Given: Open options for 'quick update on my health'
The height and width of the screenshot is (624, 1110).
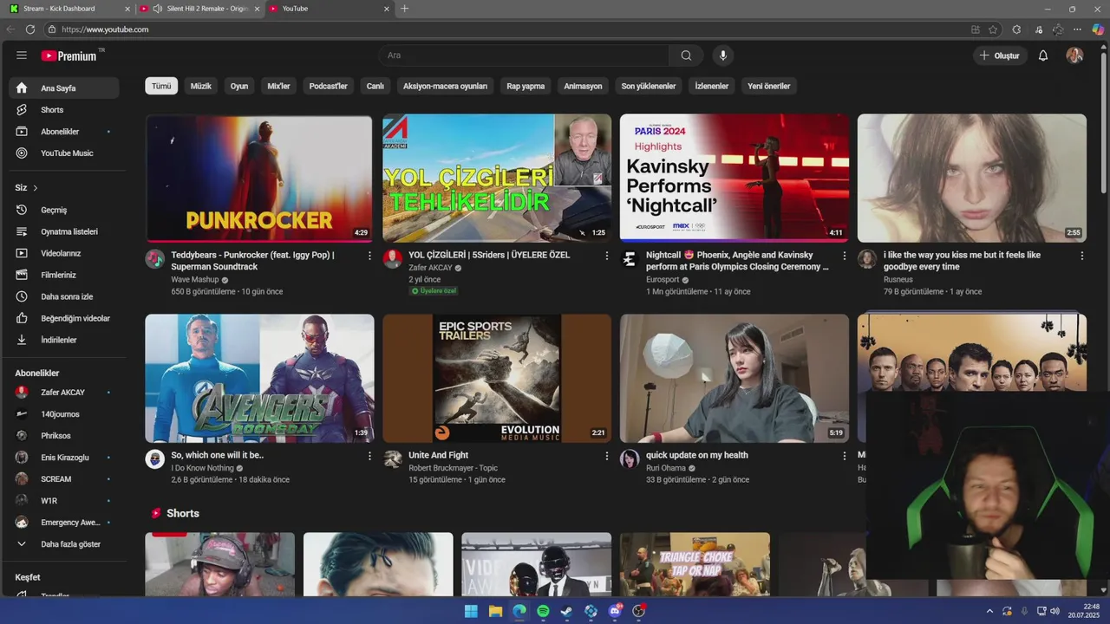Looking at the screenshot, I should (845, 456).
